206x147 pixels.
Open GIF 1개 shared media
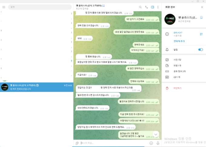pyautogui.click(x=177, y=77)
